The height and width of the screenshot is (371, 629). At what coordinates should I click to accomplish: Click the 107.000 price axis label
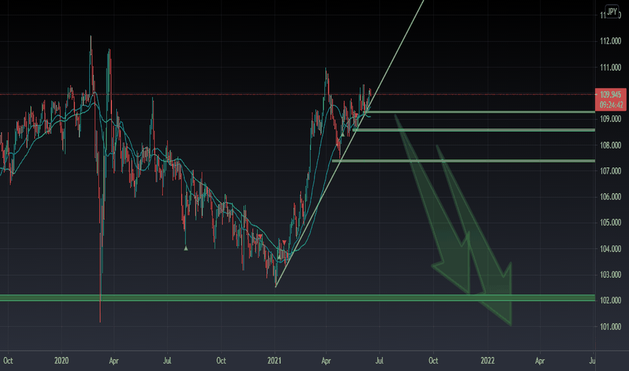point(611,171)
